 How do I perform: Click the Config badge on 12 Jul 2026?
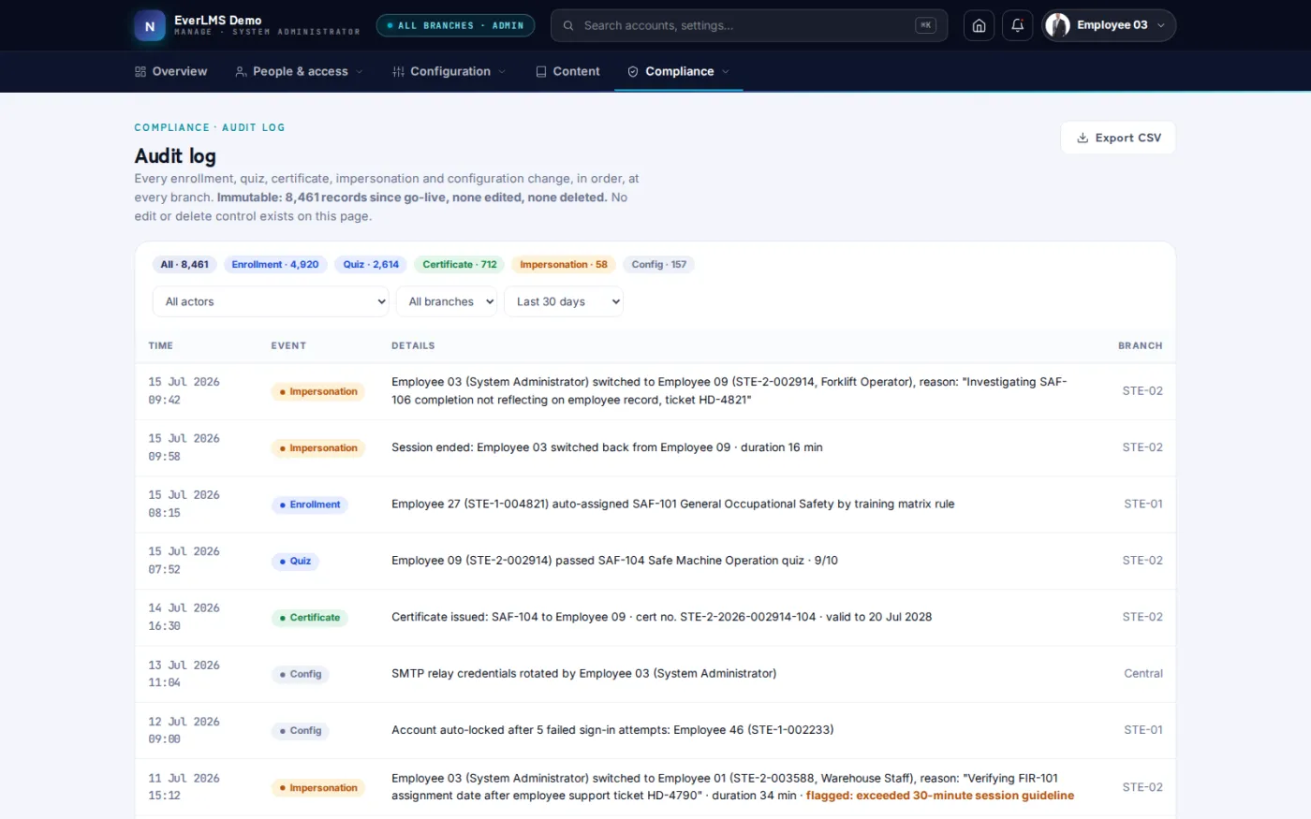(300, 731)
